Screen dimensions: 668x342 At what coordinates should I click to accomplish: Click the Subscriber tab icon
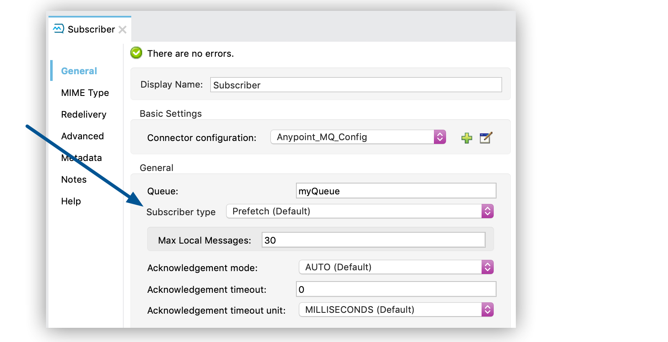pyautogui.click(x=59, y=29)
